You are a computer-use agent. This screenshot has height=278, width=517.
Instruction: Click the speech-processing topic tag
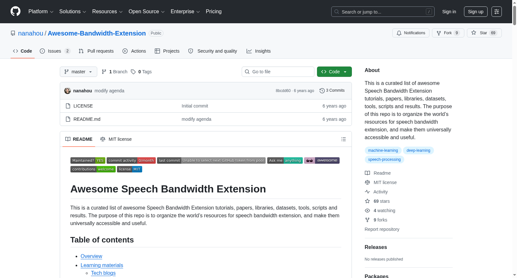[384, 160]
